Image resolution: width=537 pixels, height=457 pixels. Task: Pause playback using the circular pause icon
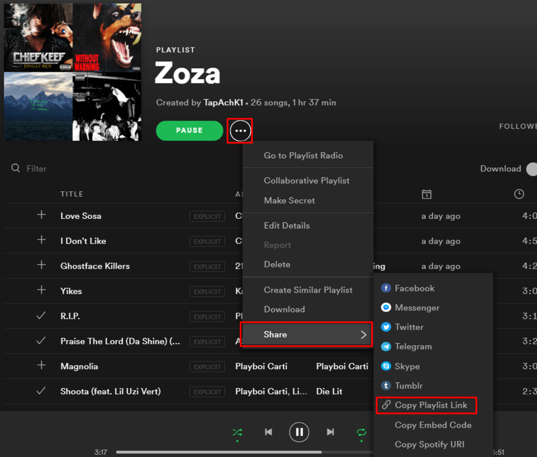[x=299, y=432]
